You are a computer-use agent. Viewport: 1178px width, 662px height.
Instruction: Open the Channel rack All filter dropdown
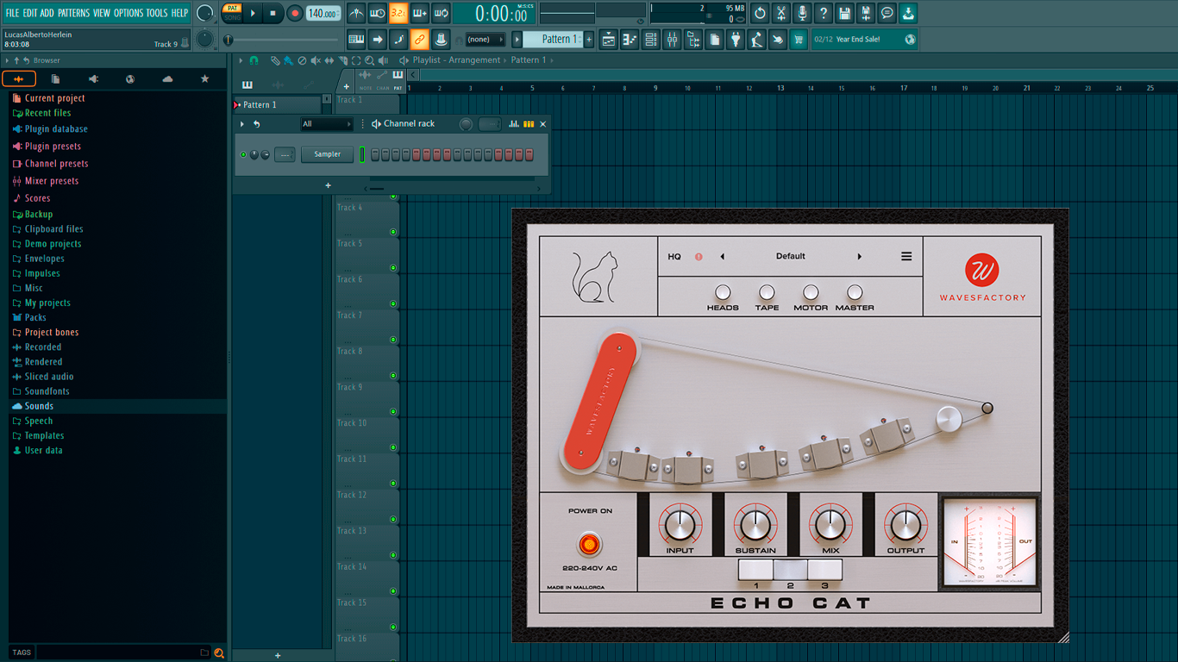tap(326, 124)
